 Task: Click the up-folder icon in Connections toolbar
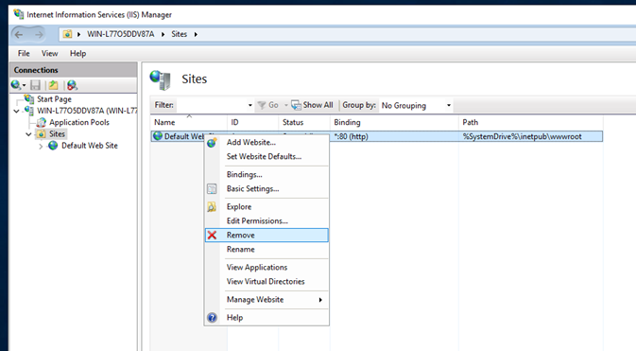tap(54, 85)
